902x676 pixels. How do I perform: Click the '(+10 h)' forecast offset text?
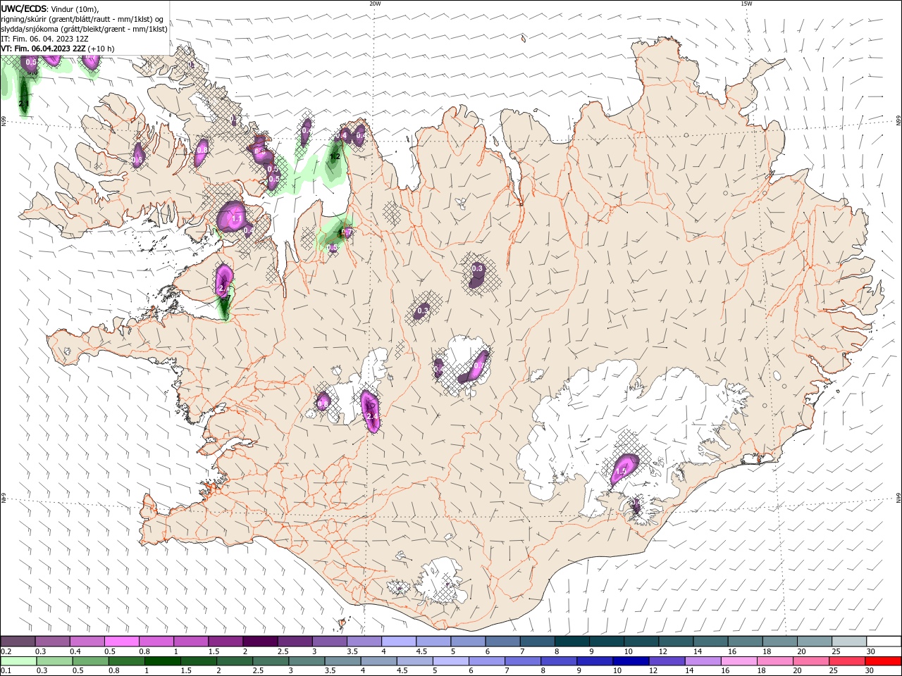[101, 49]
